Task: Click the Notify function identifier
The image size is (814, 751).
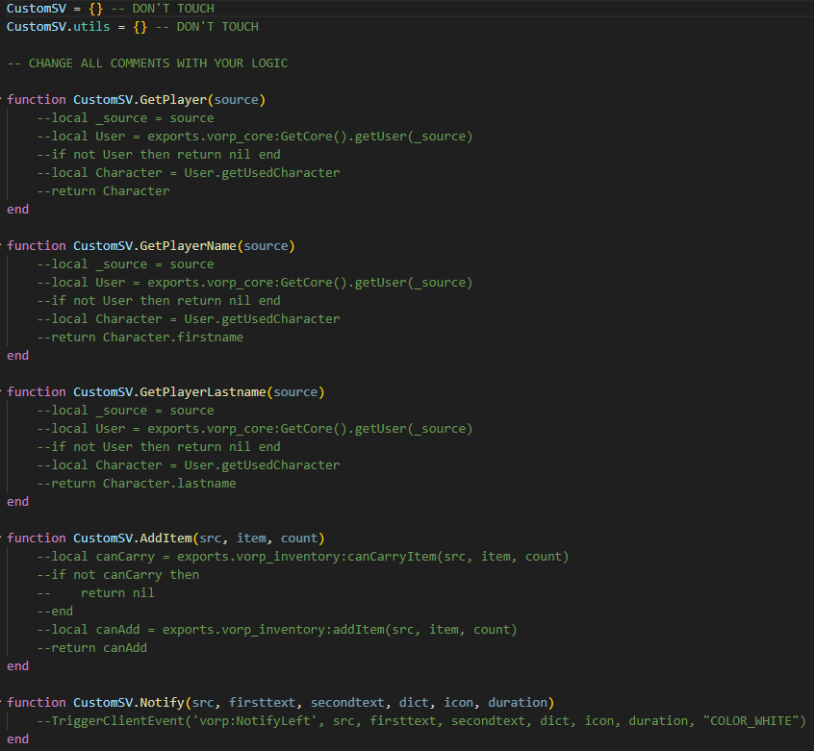Action: pyautogui.click(x=162, y=703)
